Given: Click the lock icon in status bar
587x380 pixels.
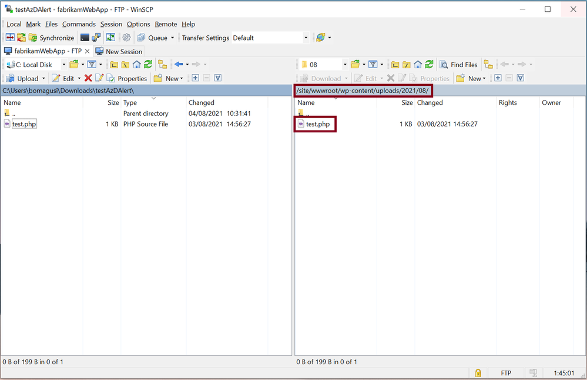Looking at the screenshot, I should pyautogui.click(x=478, y=373).
